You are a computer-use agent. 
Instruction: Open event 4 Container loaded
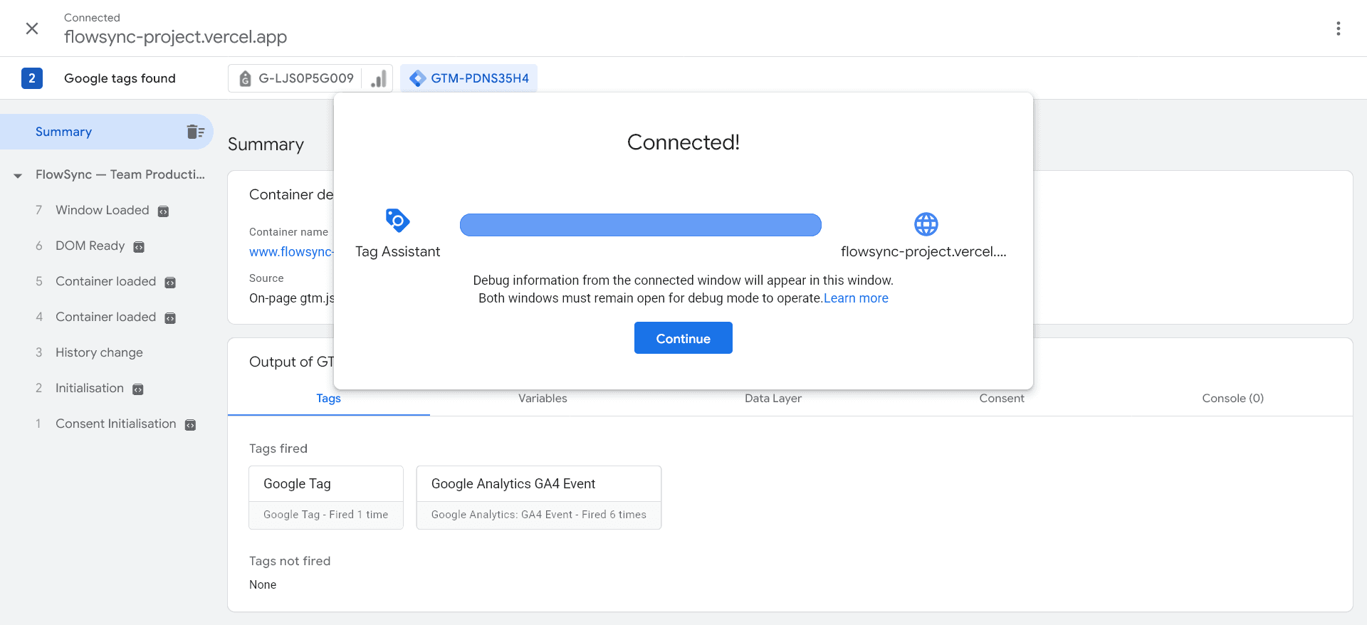click(105, 317)
